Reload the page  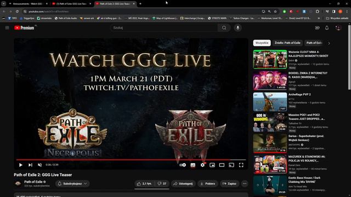[17, 11]
